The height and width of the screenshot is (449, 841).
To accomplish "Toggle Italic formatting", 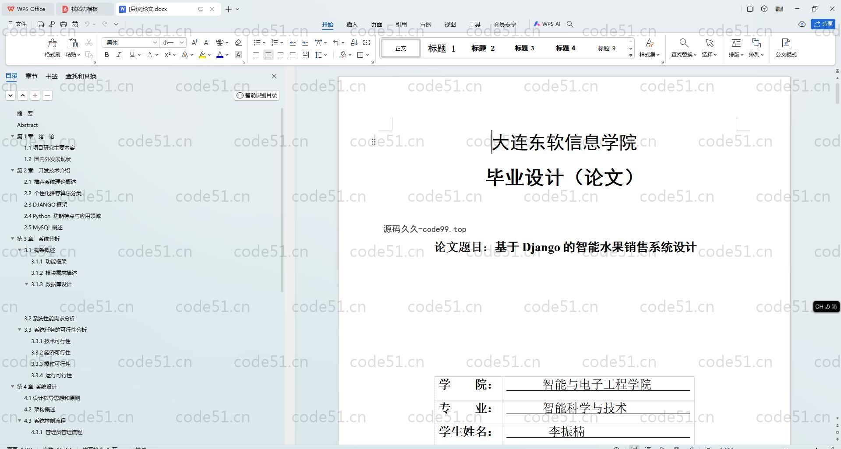I will (119, 55).
